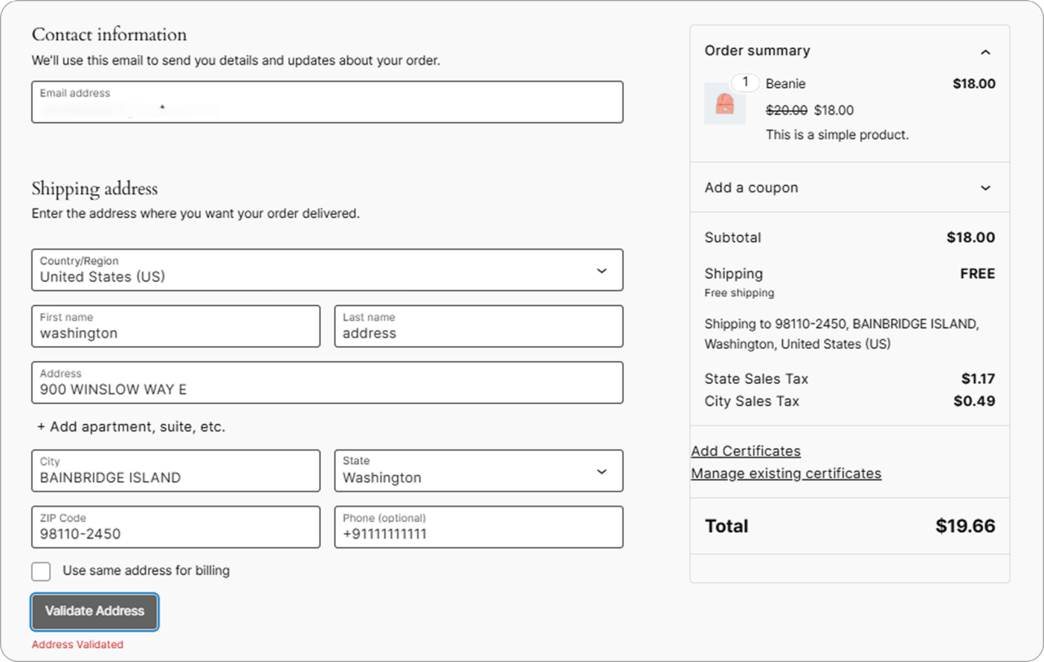
Task: Click the quantity badge showing 1
Action: point(745,82)
